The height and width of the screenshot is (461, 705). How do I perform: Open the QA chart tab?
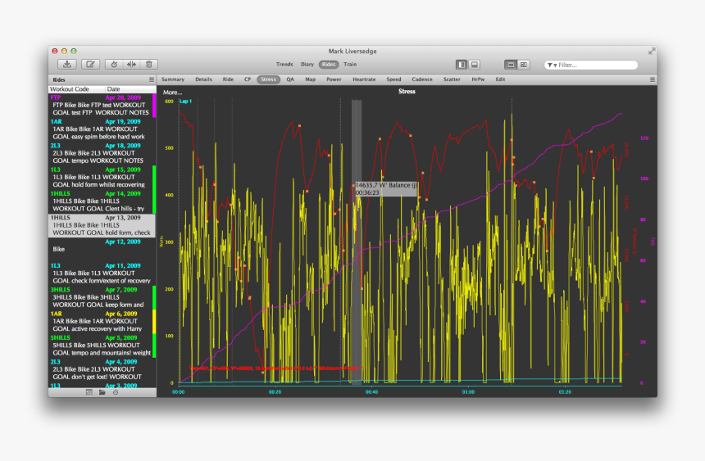290,79
